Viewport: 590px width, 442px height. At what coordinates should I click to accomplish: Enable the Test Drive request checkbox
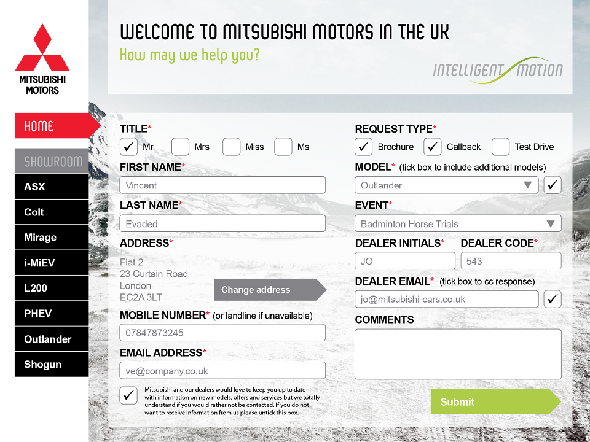500,147
